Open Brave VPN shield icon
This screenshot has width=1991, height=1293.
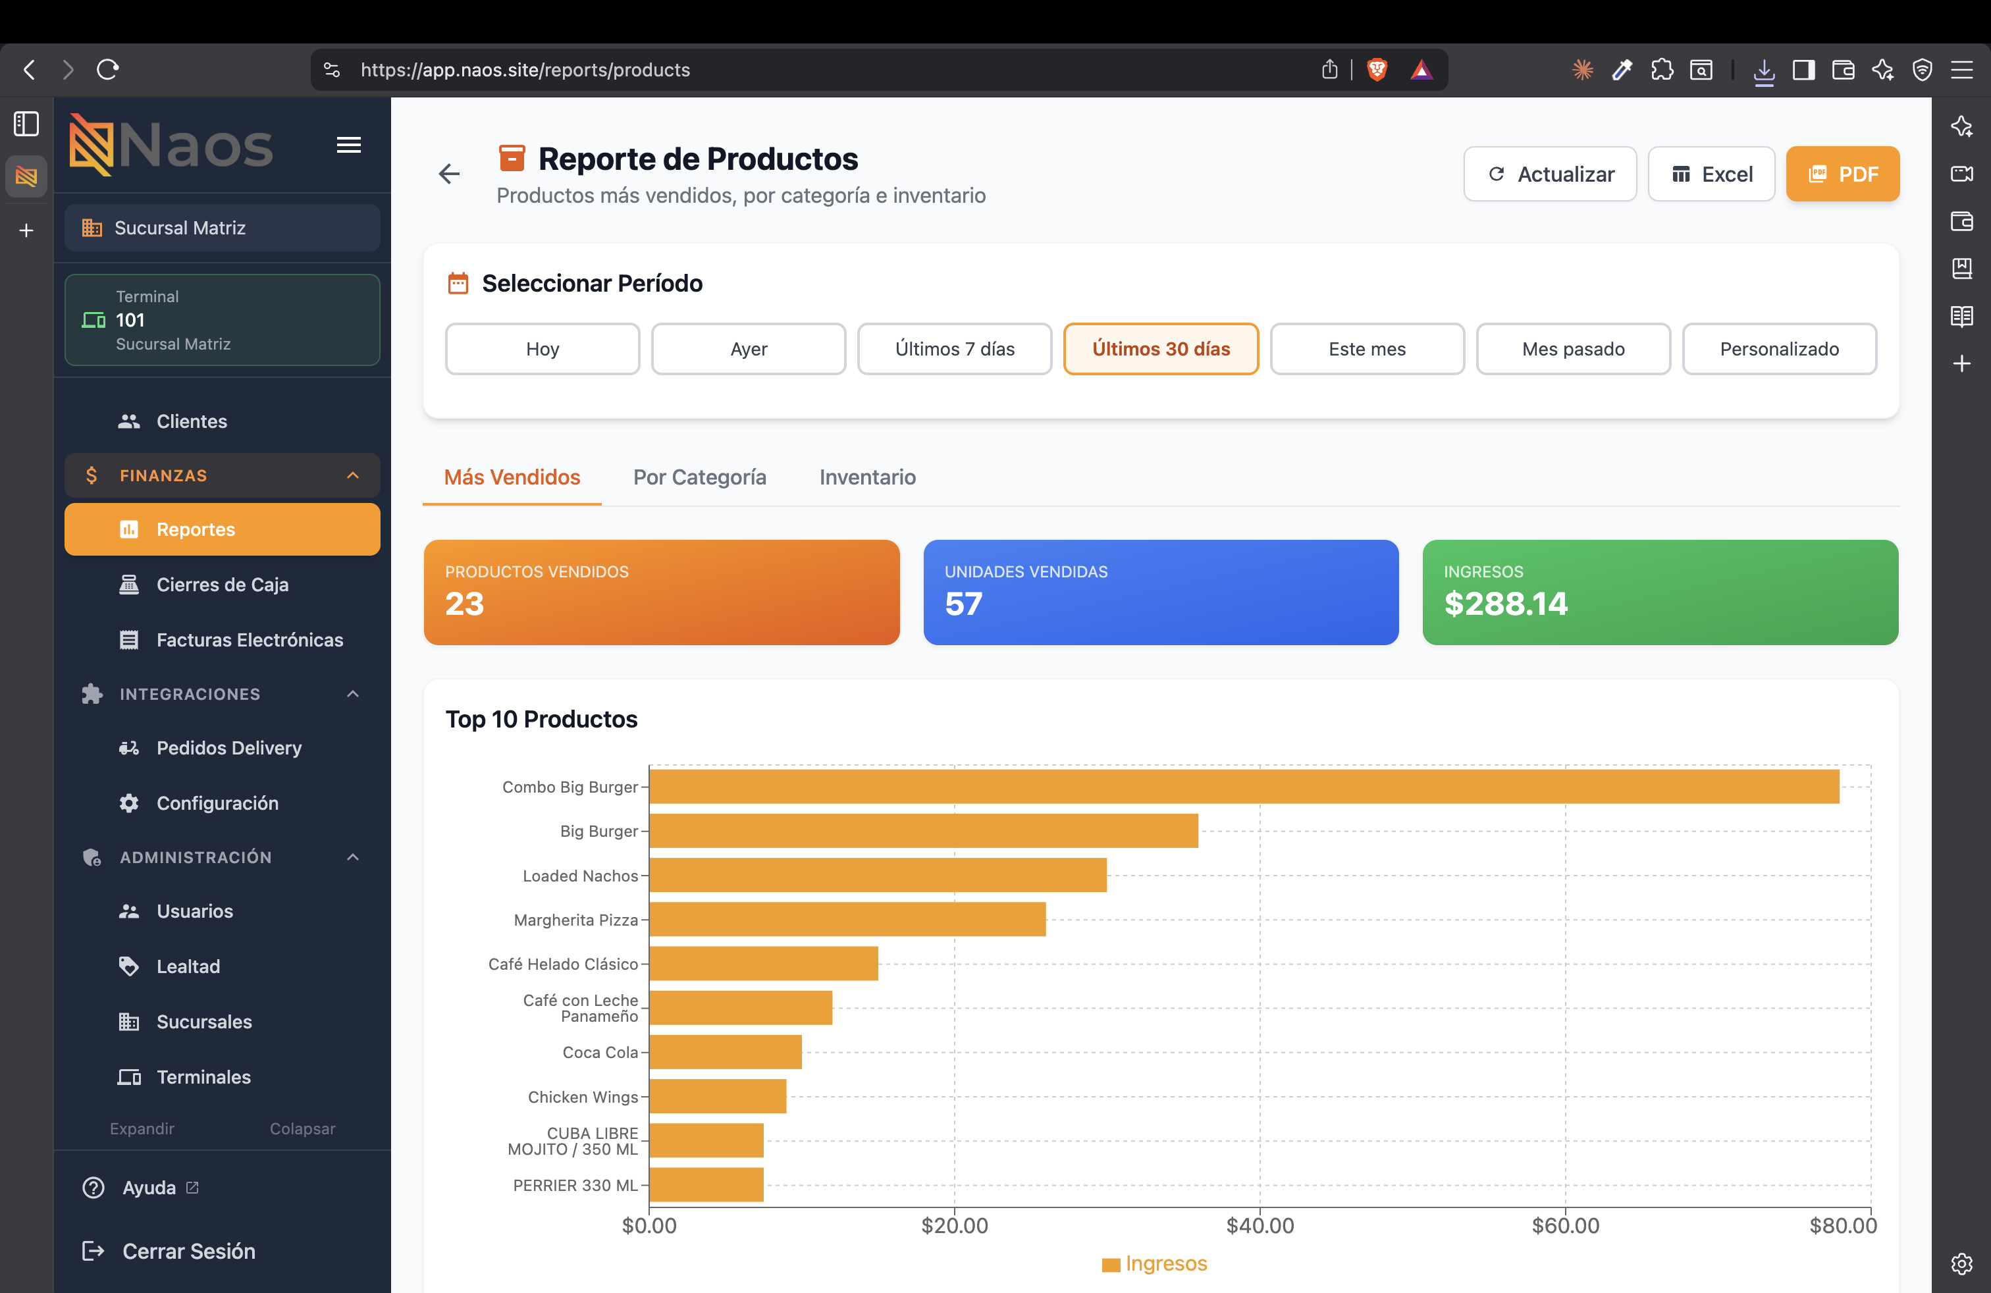pyautogui.click(x=1923, y=69)
